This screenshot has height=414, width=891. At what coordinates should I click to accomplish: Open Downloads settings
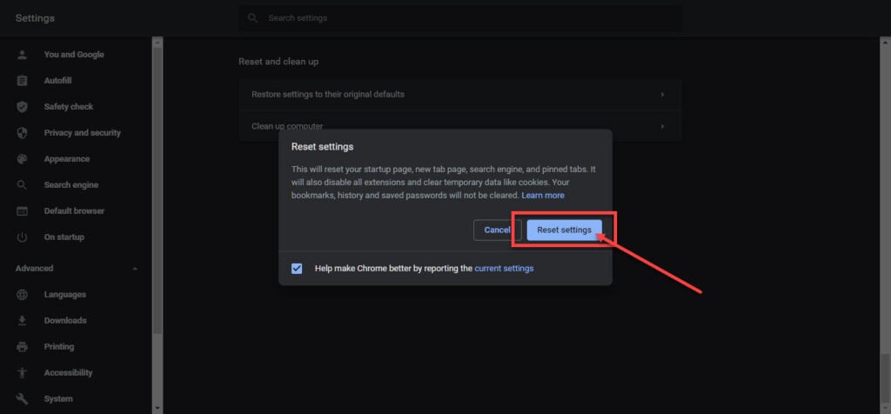(65, 321)
